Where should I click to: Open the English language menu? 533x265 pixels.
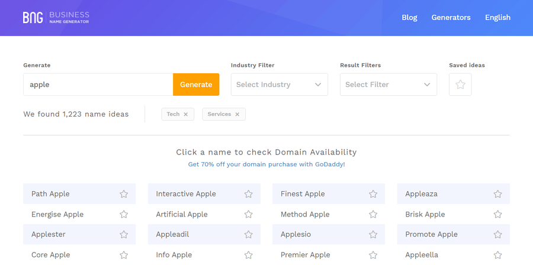tap(497, 17)
